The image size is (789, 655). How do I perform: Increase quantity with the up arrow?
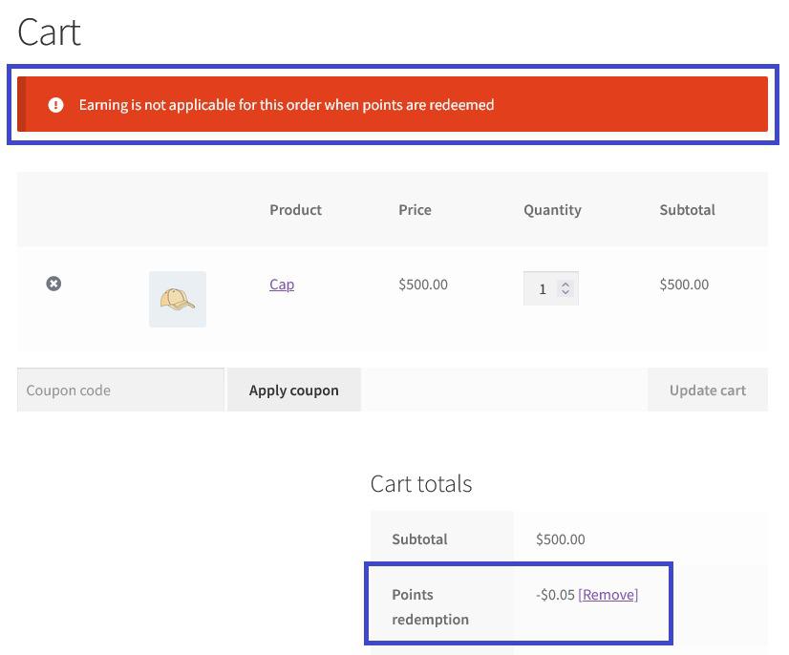[565, 284]
